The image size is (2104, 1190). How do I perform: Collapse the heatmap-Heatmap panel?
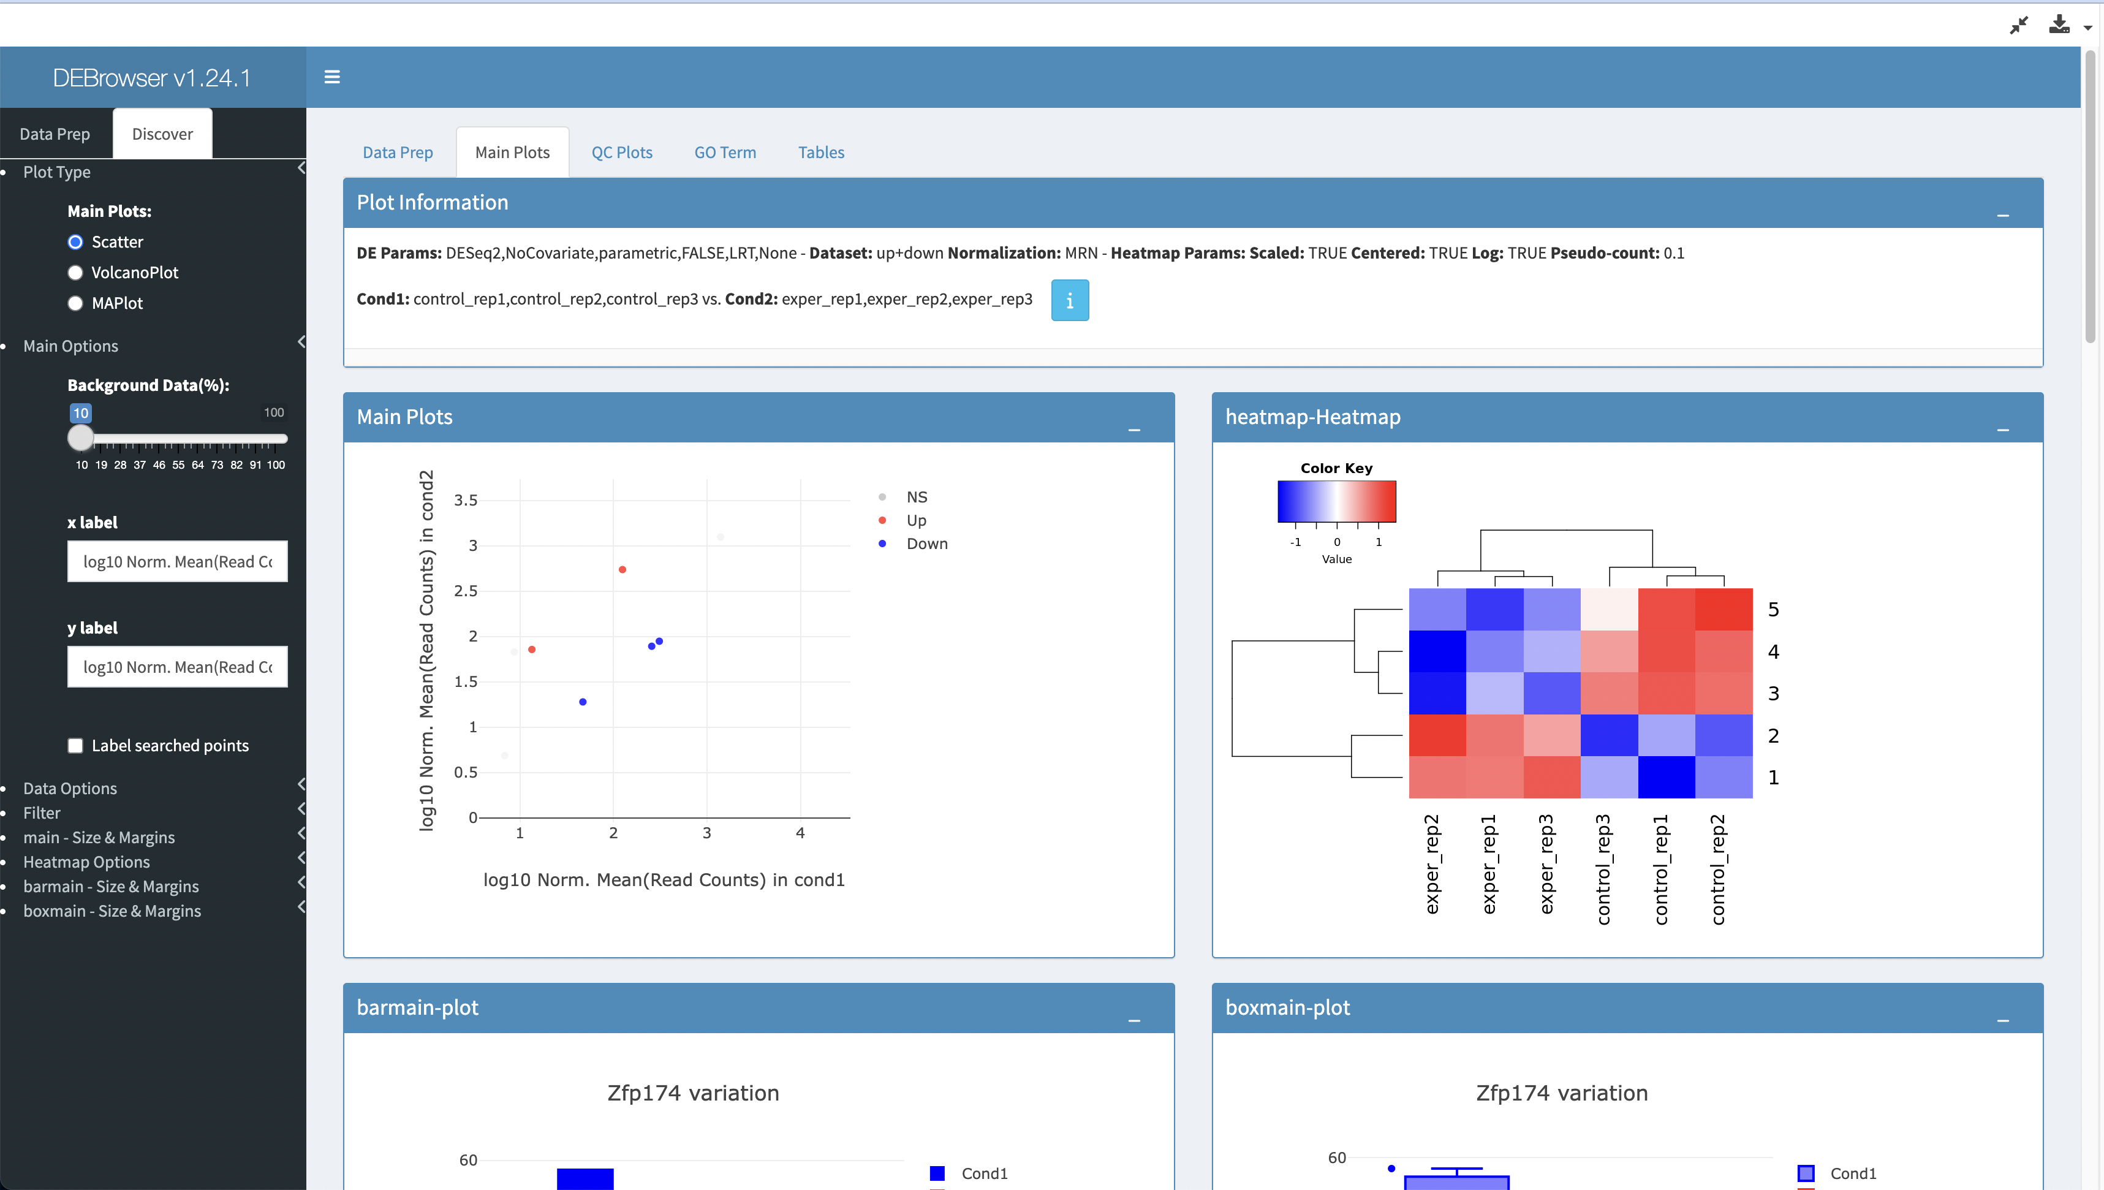point(2002,429)
